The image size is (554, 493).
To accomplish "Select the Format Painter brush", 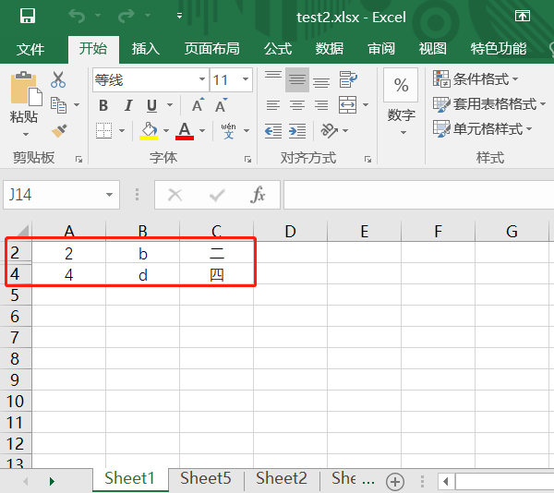I will point(59,130).
